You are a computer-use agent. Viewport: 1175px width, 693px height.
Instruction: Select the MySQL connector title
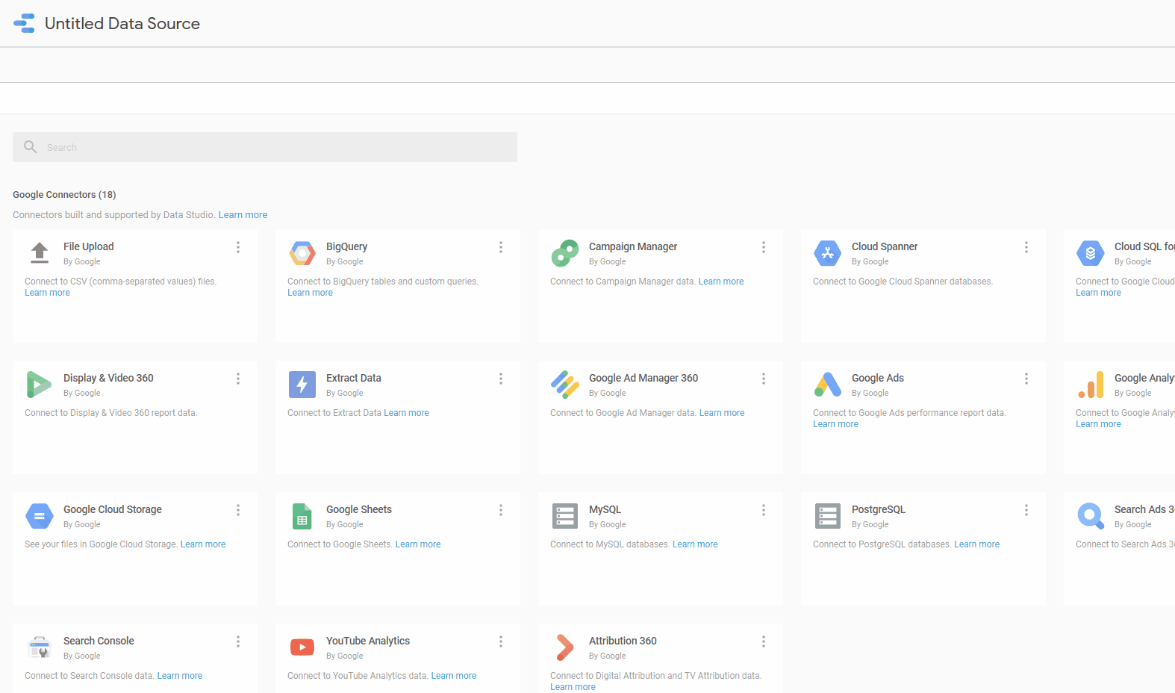(x=605, y=509)
